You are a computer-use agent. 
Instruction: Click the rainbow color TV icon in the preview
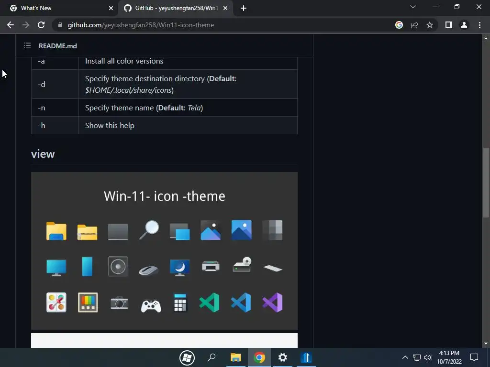88,302
